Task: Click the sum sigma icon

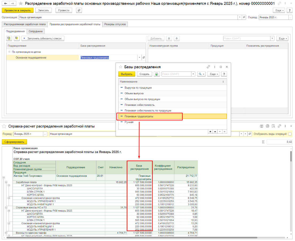Action: point(263,142)
